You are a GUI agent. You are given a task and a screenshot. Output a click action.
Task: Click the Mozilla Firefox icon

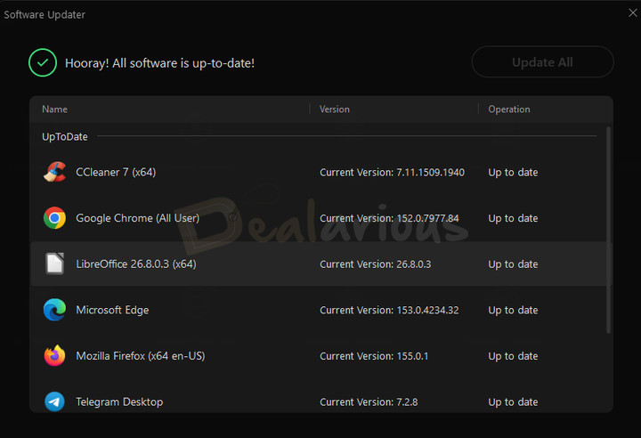pos(55,355)
